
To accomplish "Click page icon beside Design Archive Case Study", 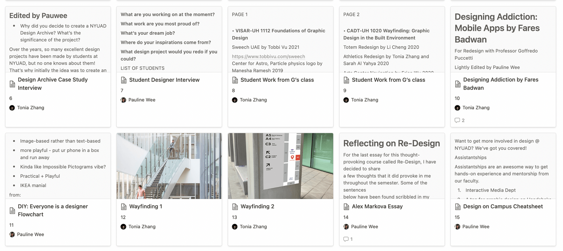I will 12,84.
